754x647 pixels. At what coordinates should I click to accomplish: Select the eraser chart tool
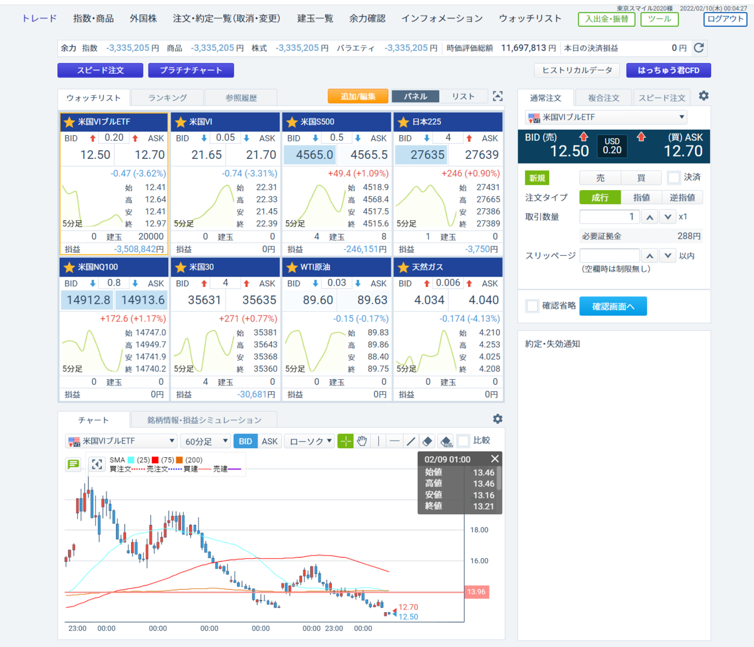[x=427, y=441]
